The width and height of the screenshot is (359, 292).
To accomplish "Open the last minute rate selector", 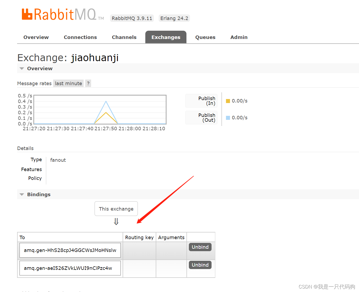I will click(x=68, y=83).
